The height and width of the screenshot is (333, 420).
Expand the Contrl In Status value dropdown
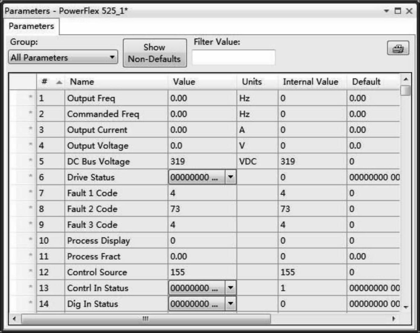[230, 288]
